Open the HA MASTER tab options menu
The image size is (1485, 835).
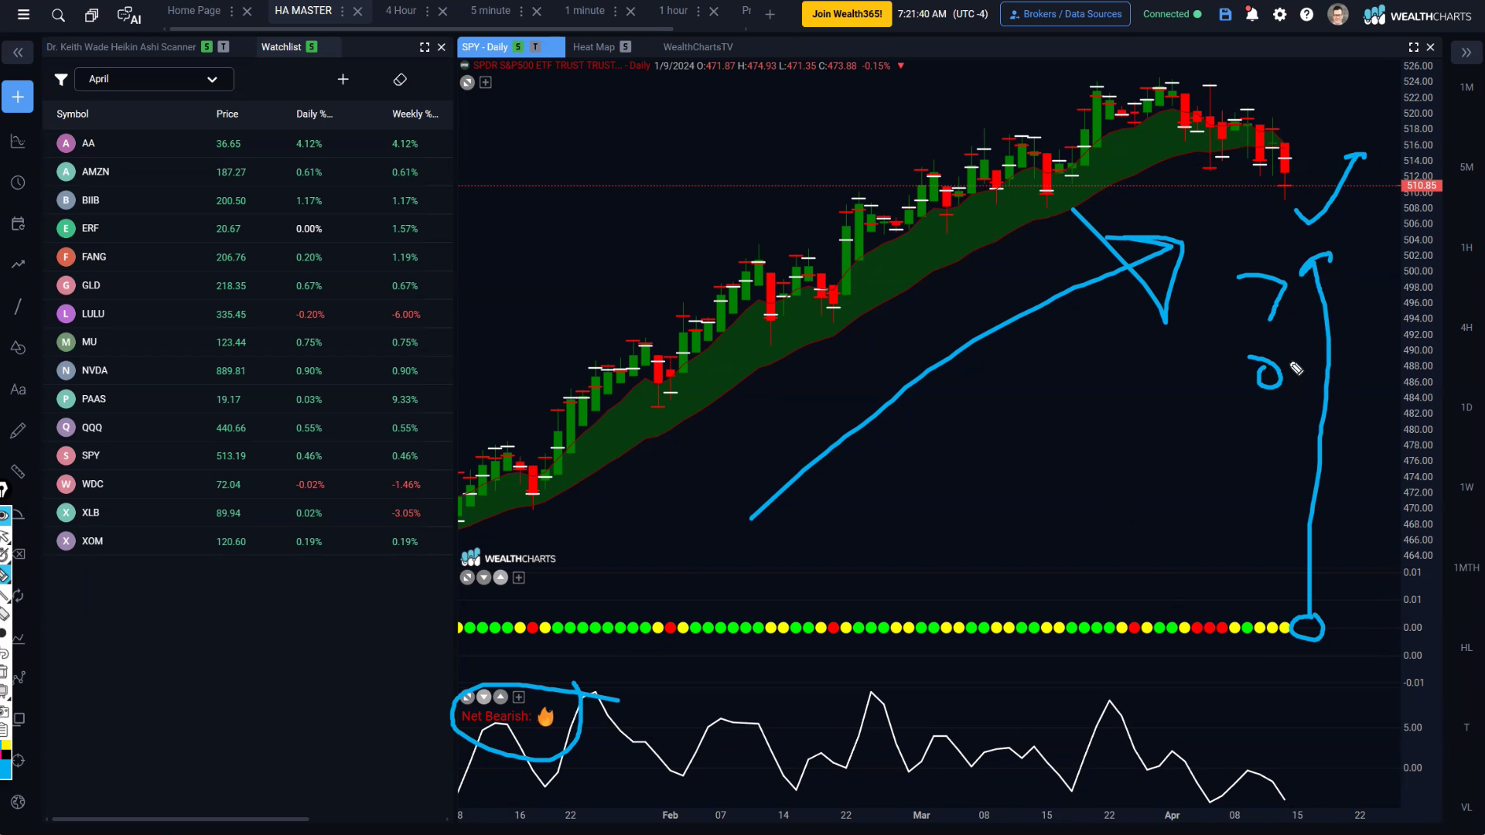(x=342, y=11)
